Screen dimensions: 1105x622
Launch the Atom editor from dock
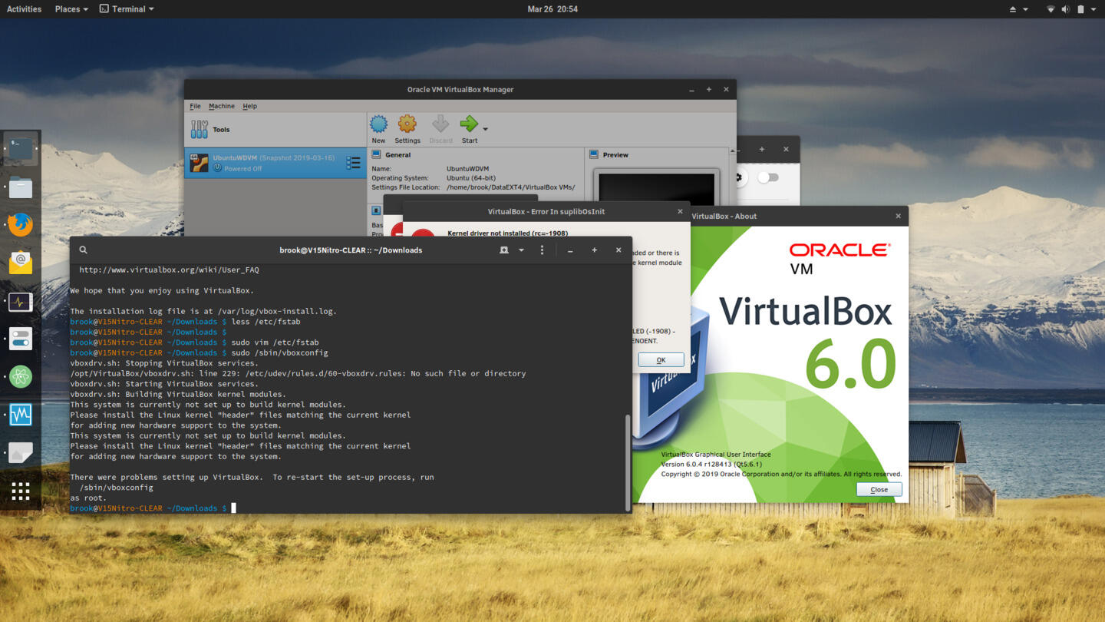click(x=21, y=376)
